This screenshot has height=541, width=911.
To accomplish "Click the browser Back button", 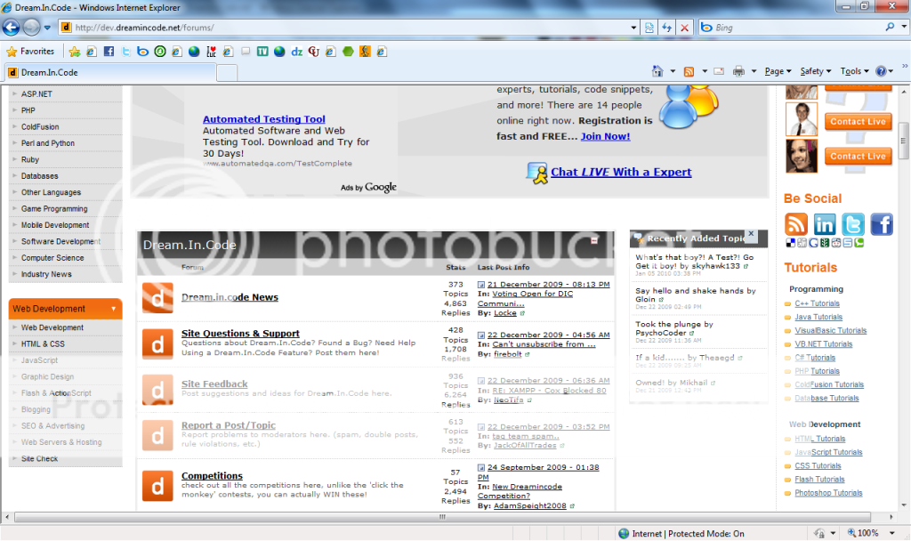I will (11, 28).
